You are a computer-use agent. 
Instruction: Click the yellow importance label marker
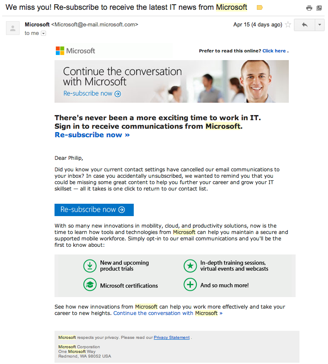coord(259,8)
